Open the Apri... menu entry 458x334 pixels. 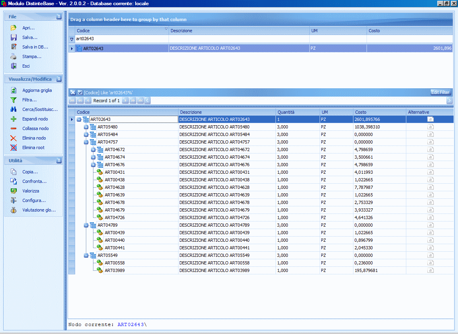point(29,28)
